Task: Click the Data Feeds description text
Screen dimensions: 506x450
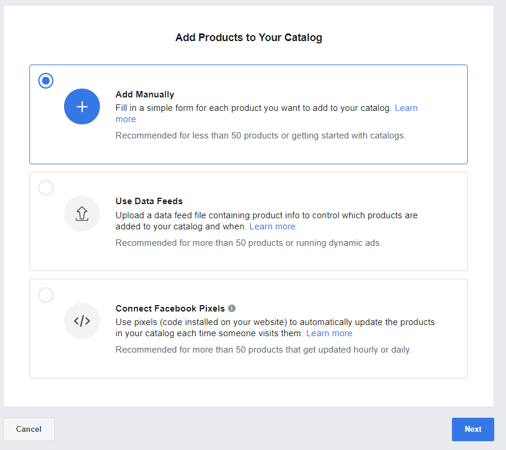Action: pyautogui.click(x=266, y=215)
